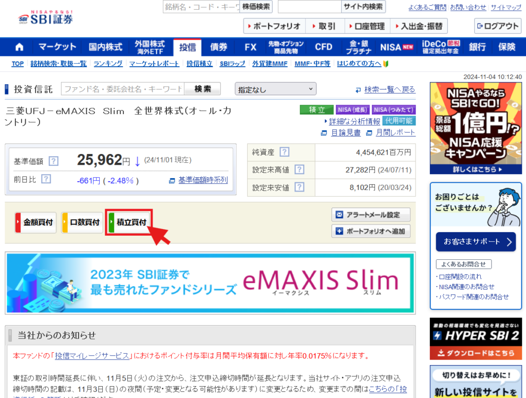Viewport: 526px width, 398px height.
Task: Click the ログアウト button
Action: tap(498, 26)
